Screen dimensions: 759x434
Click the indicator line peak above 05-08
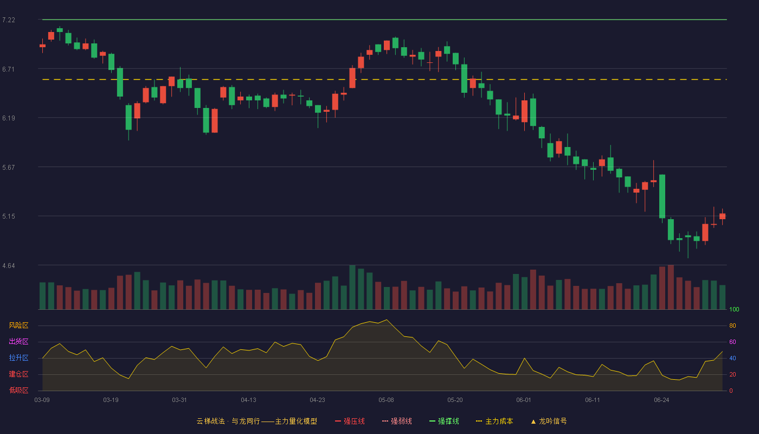(387, 320)
